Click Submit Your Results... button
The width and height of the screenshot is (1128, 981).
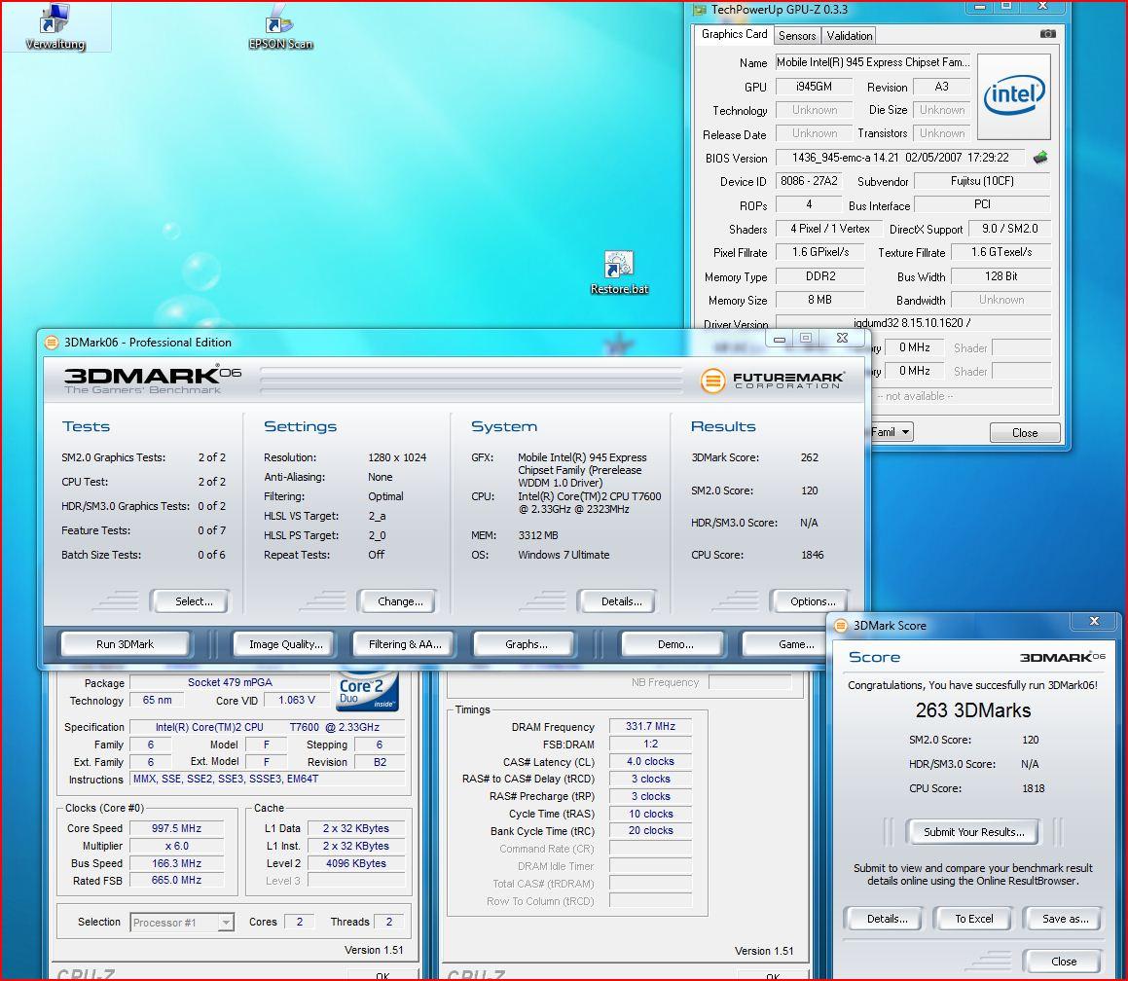click(x=973, y=832)
